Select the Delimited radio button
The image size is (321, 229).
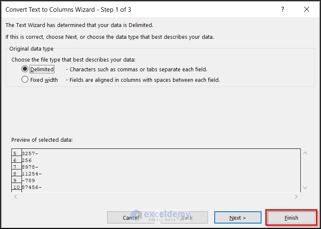coord(25,69)
